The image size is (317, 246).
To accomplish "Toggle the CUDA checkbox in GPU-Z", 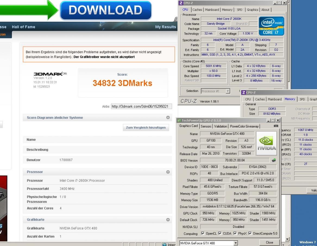I will 220,233.
